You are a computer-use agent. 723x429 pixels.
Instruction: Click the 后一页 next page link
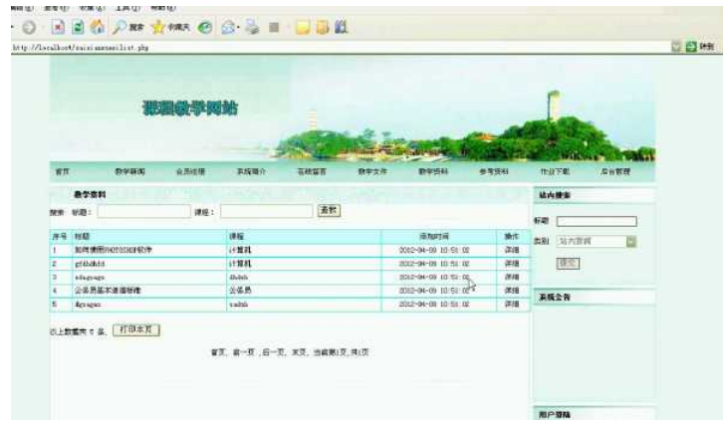pos(273,352)
